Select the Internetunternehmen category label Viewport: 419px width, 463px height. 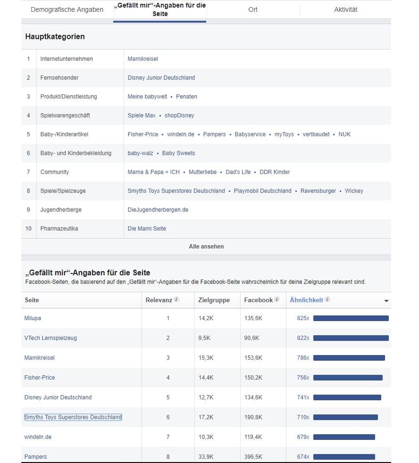pyautogui.click(x=67, y=59)
